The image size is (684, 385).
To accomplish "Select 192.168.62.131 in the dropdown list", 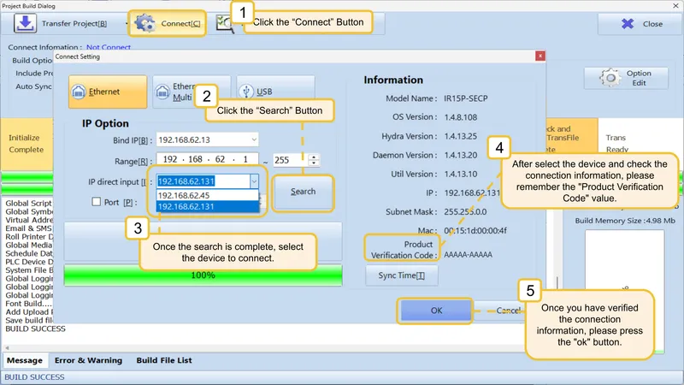I will [207, 206].
